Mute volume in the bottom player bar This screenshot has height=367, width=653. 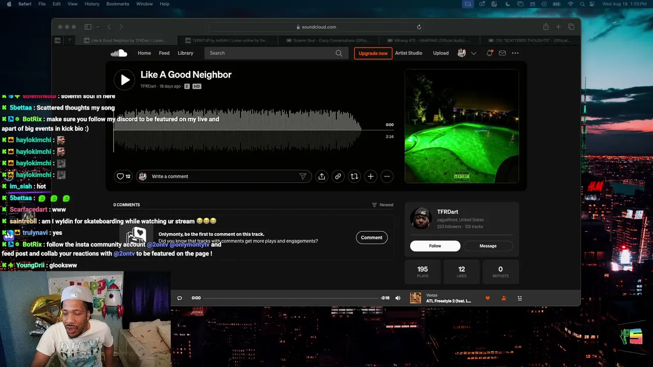coord(398,298)
